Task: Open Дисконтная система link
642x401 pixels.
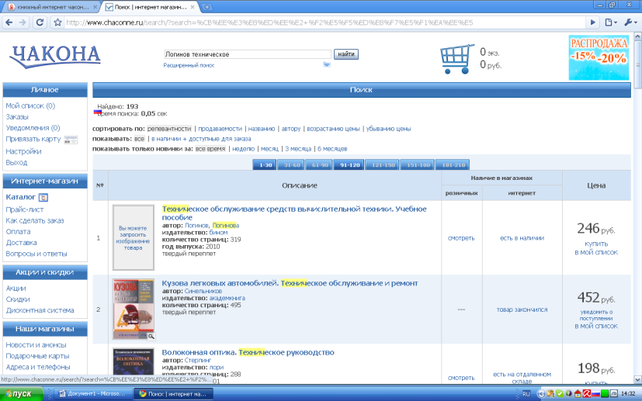Action: [40, 310]
